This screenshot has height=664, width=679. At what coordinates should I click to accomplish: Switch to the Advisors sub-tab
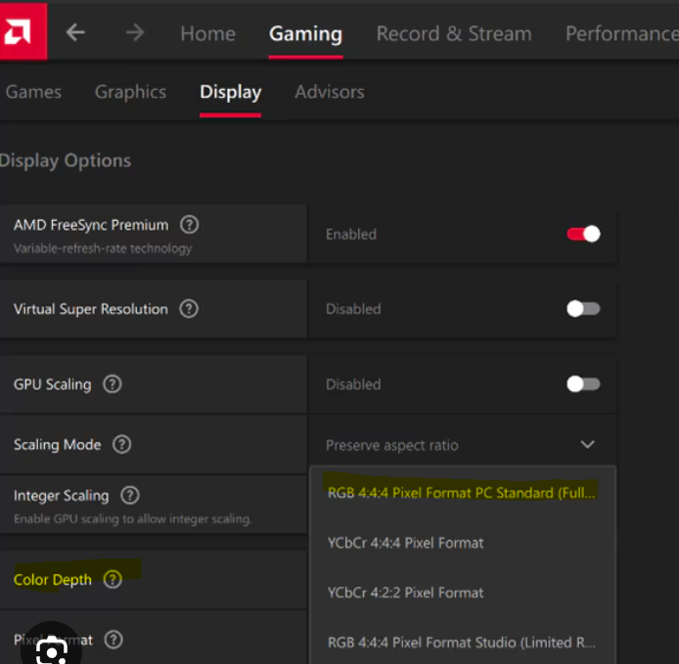click(330, 92)
